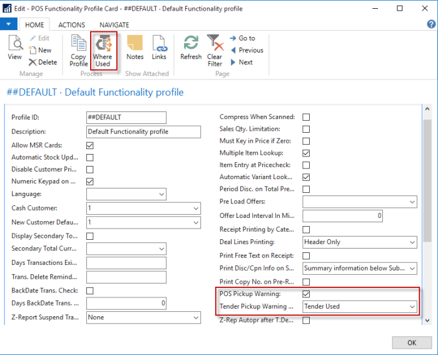Open the Deal Lines Printing dropdown
Image resolution: width=438 pixels, height=355 pixels.
click(411, 242)
